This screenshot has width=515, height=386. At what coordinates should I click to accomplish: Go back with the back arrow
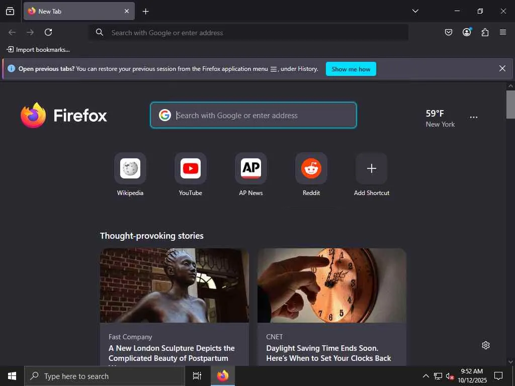(12, 32)
